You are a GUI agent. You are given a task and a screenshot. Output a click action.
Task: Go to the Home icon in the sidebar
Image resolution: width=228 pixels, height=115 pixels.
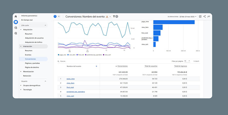tap(16, 17)
